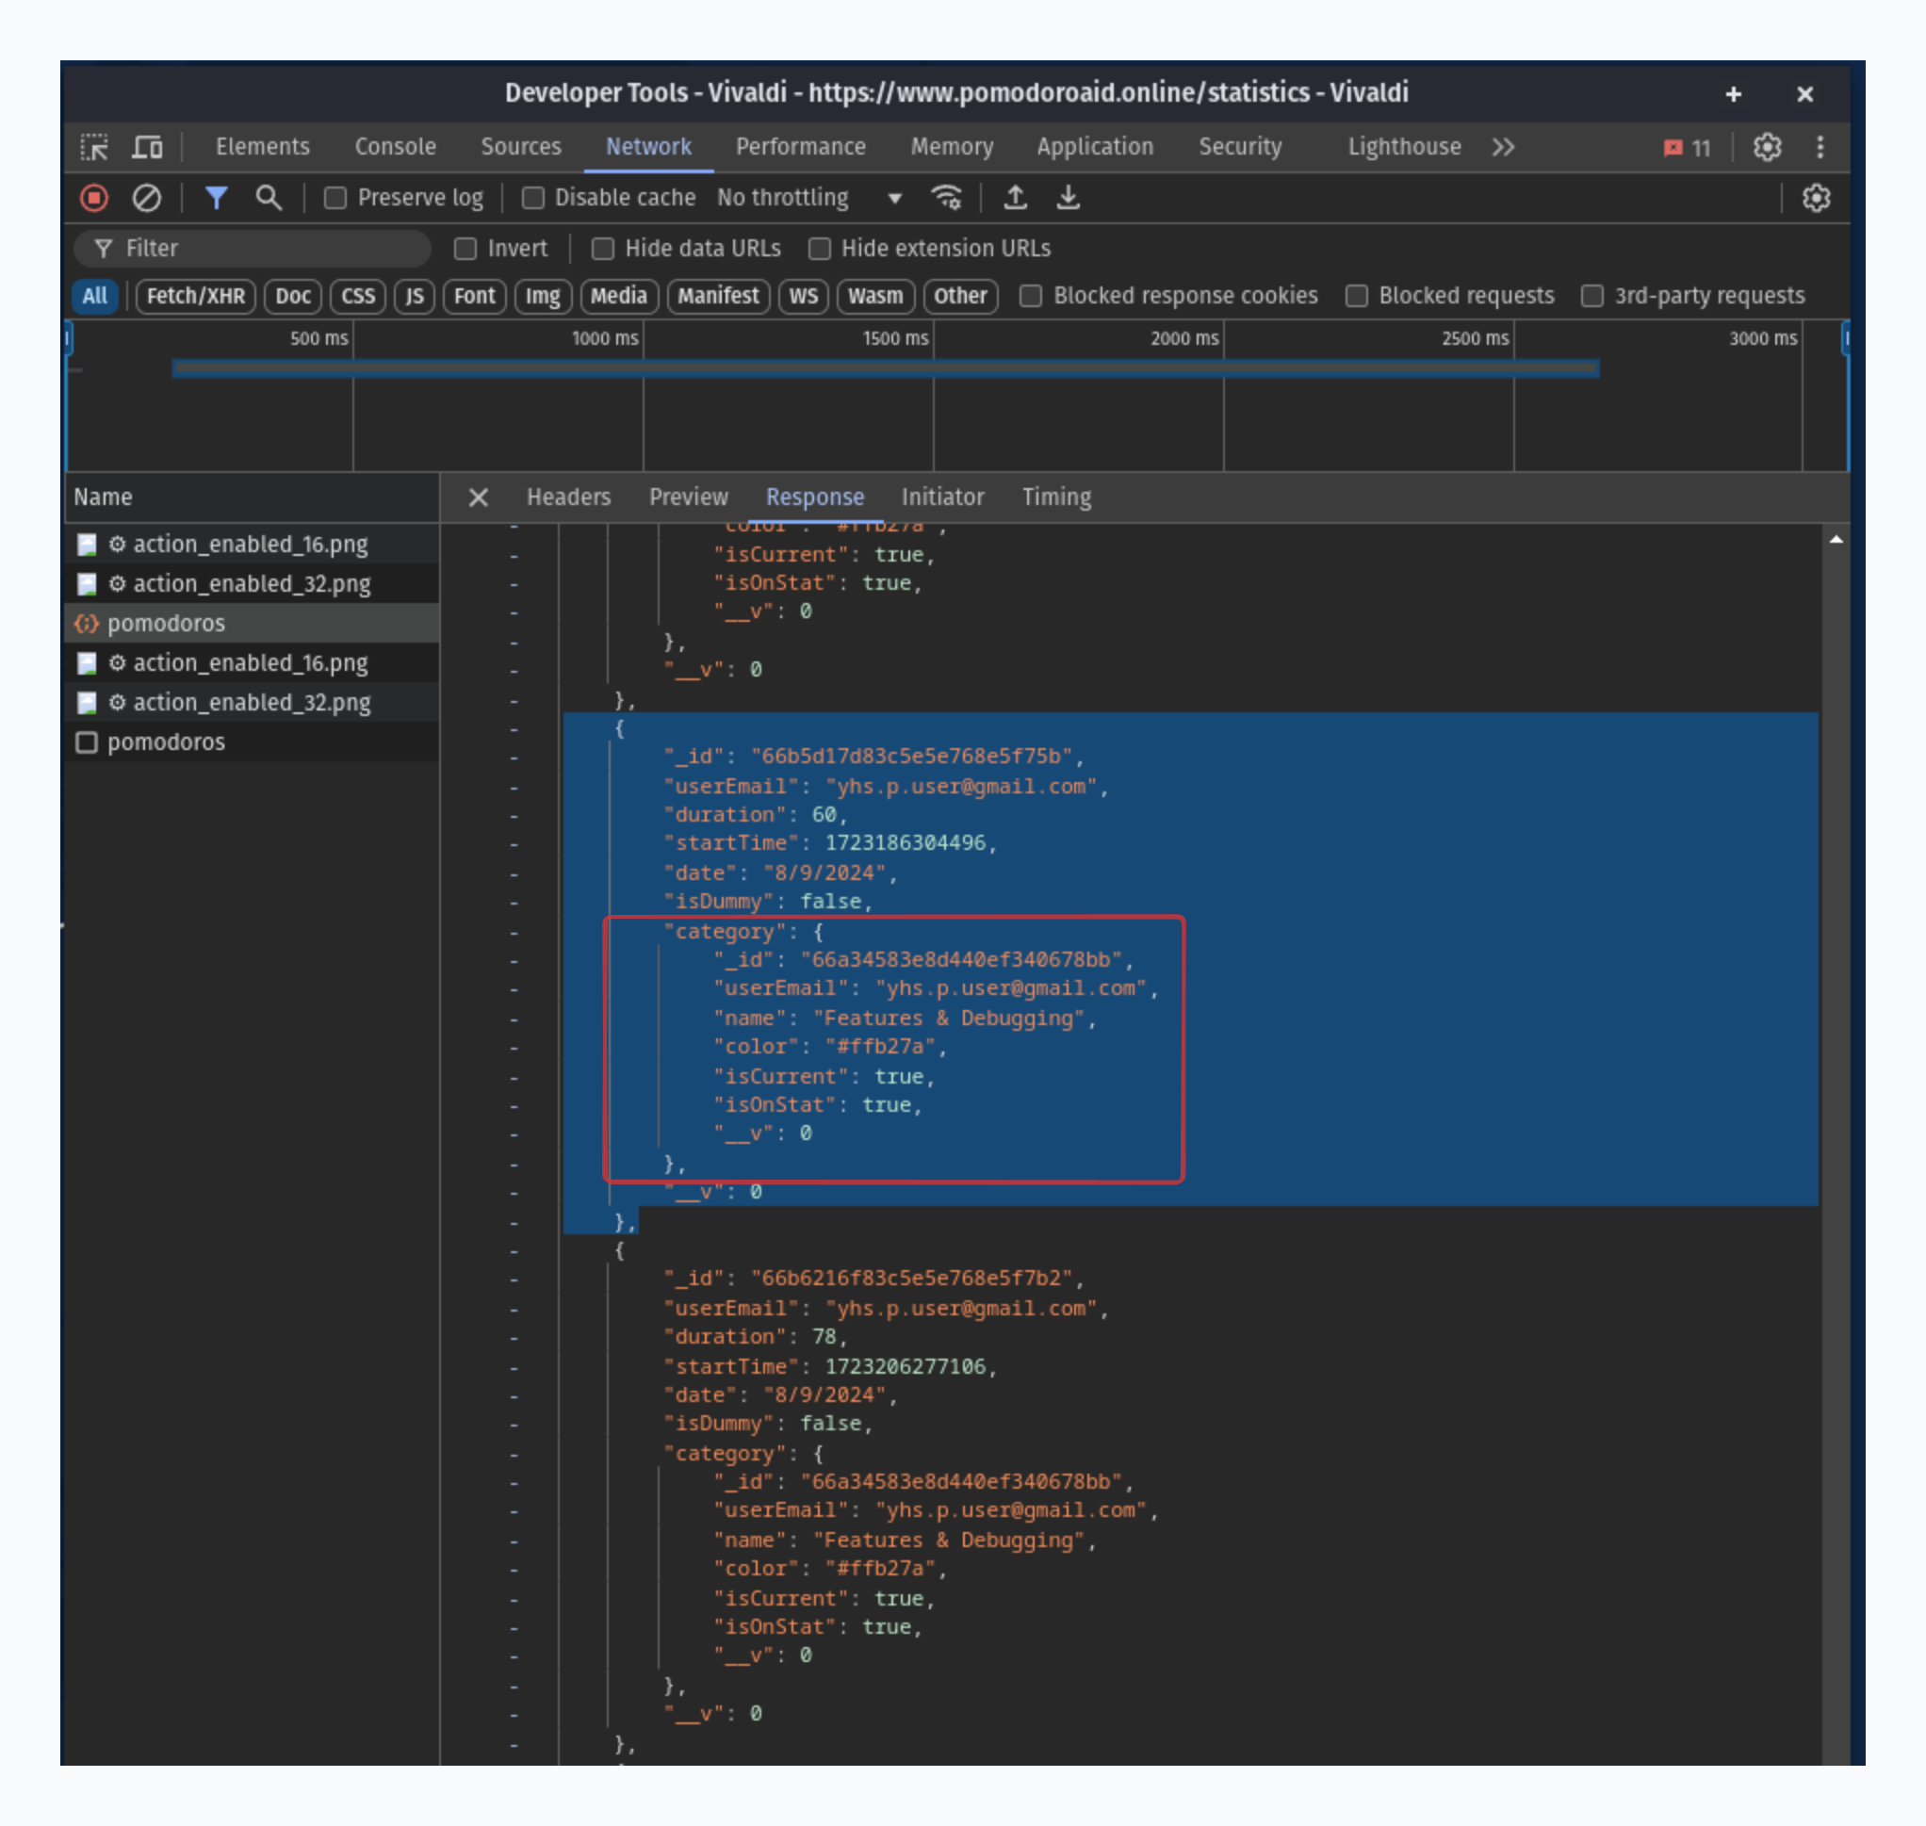Click the stop recording network log icon
Viewport: 1926px width, 1826px height.
94,199
